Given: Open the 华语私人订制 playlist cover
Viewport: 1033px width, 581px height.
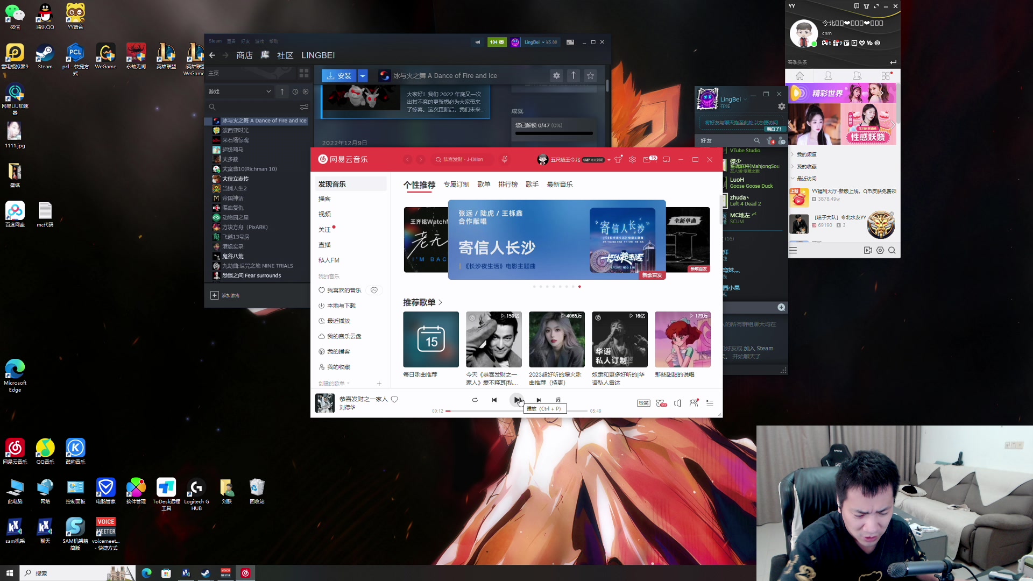Looking at the screenshot, I should (x=620, y=339).
